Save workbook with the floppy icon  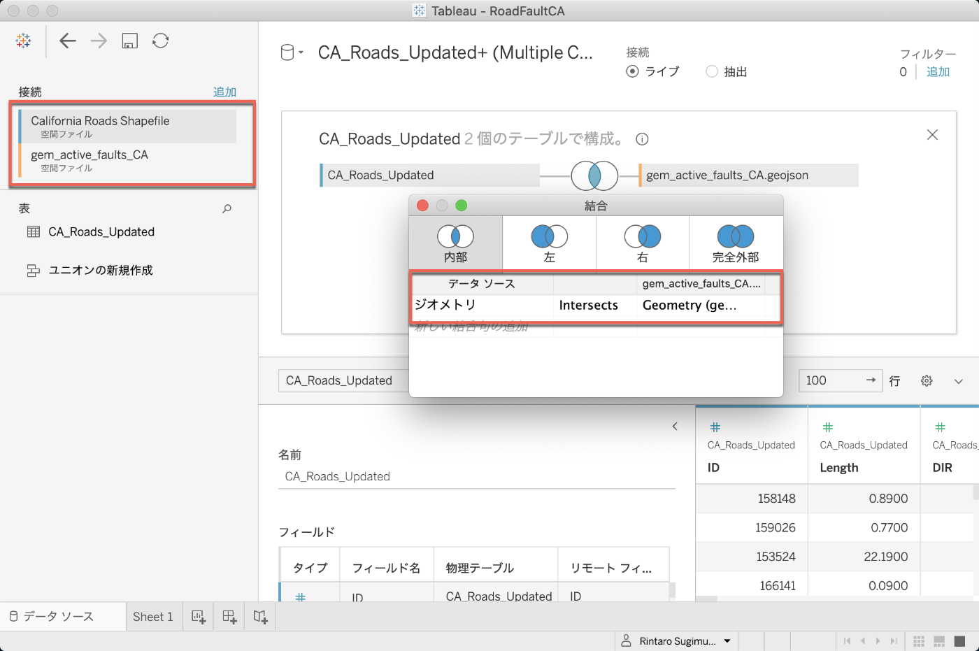(129, 41)
